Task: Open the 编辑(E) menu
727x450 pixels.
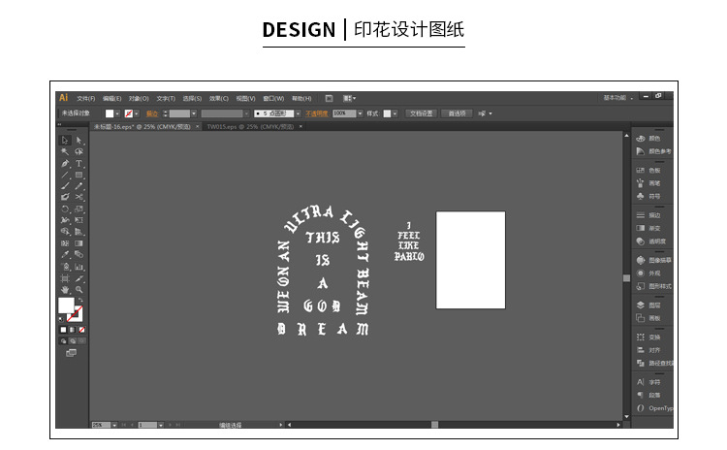Action: point(111,98)
